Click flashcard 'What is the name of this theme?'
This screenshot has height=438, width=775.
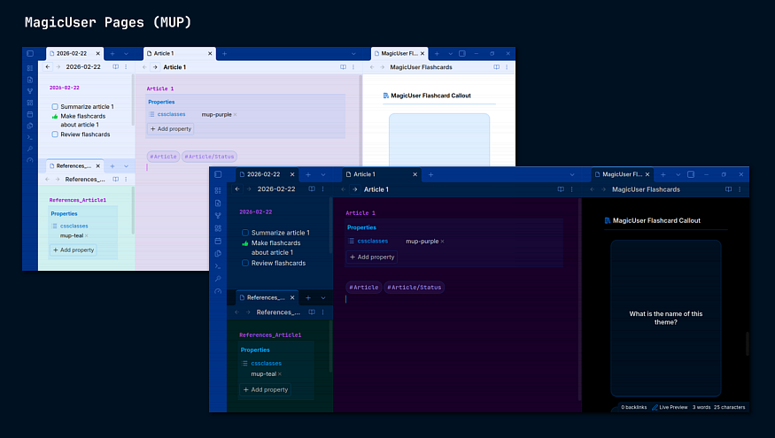tap(666, 318)
